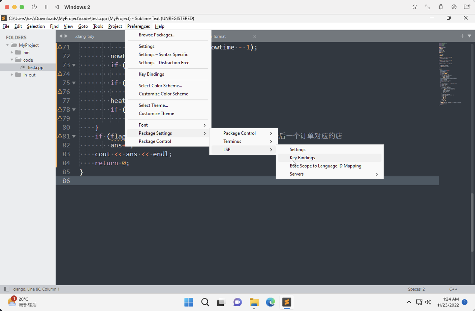Open the Goto menu
475x311 pixels.
coord(83,26)
